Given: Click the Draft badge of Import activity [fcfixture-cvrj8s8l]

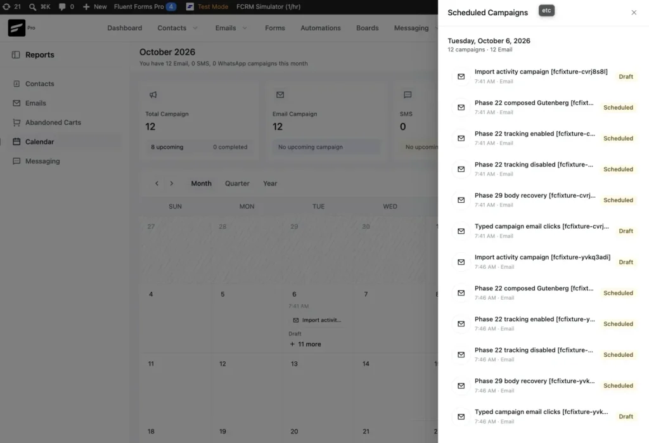Looking at the screenshot, I should tap(626, 77).
